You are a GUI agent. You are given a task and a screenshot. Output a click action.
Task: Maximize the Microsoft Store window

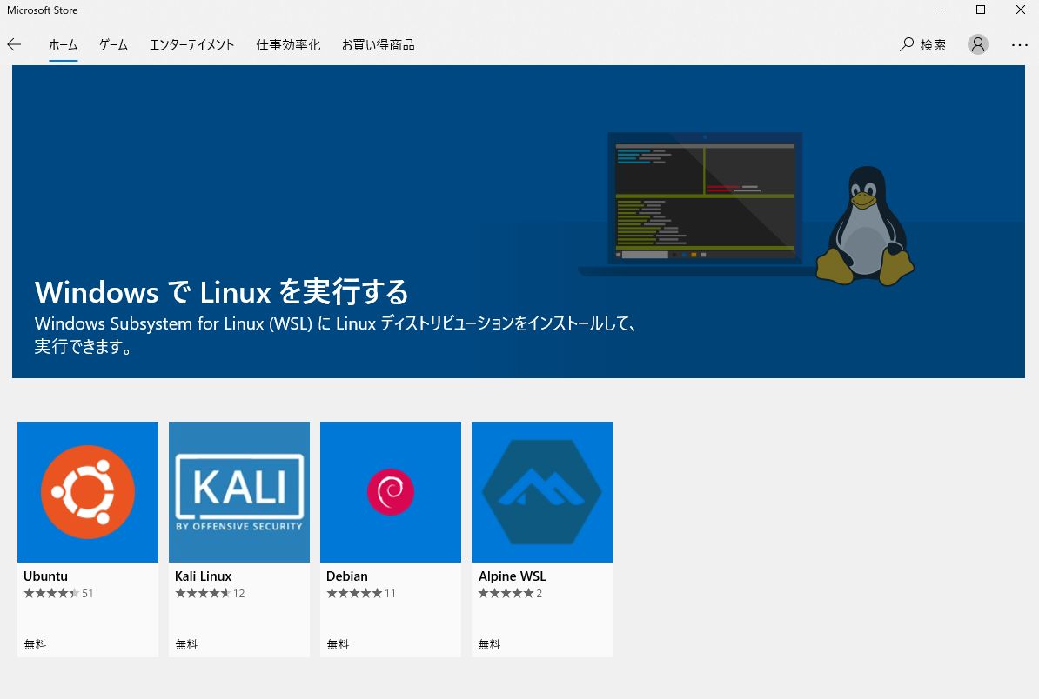[x=981, y=10]
